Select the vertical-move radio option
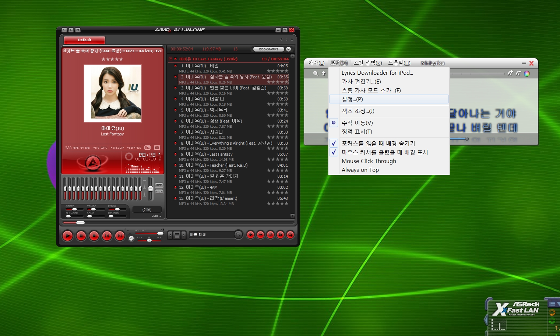The image size is (560, 336). 389,123
